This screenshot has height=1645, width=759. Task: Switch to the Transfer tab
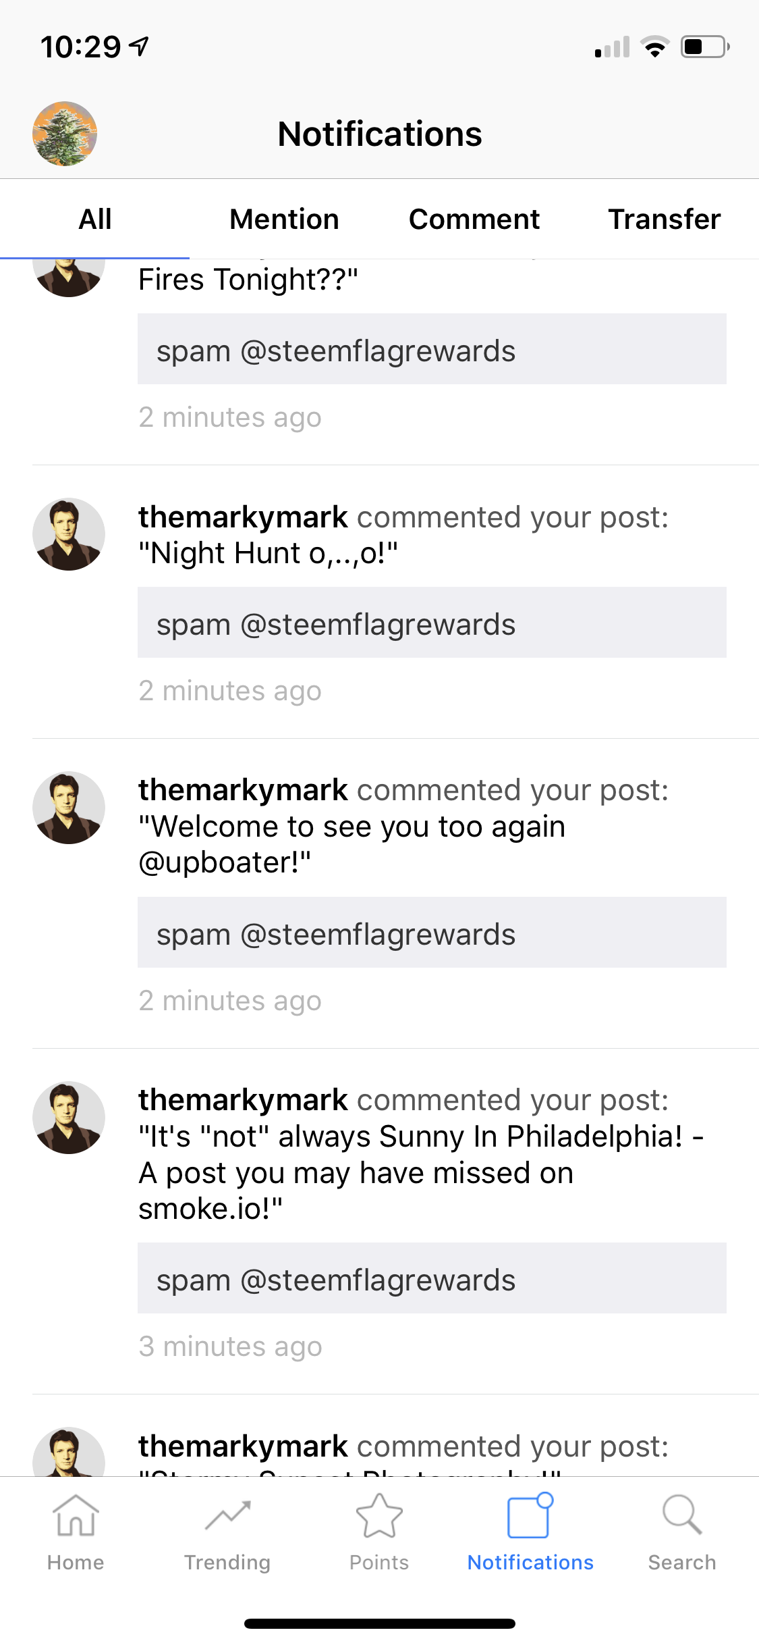tap(665, 219)
